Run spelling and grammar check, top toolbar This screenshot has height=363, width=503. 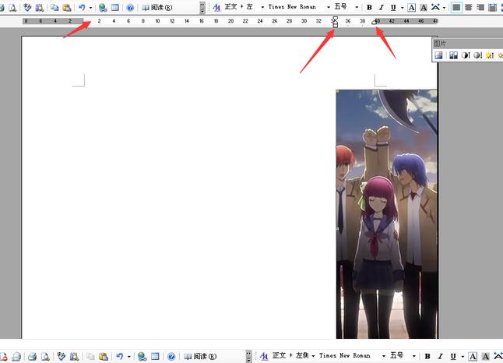click(x=27, y=7)
